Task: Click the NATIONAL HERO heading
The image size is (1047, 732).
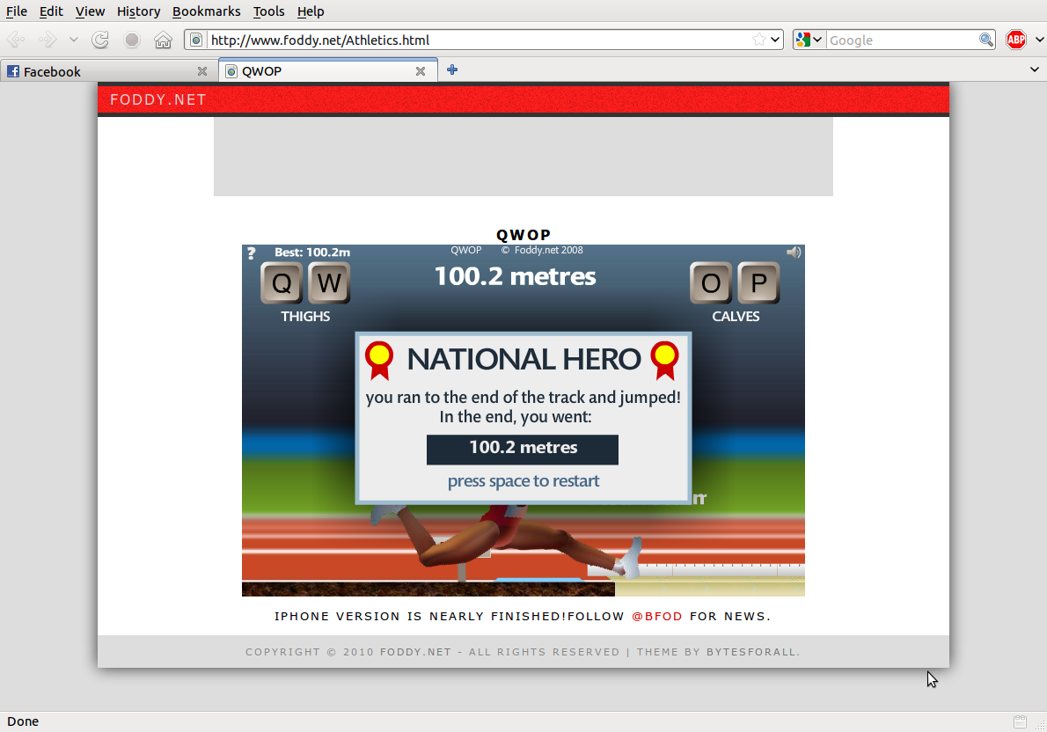Action: (524, 359)
